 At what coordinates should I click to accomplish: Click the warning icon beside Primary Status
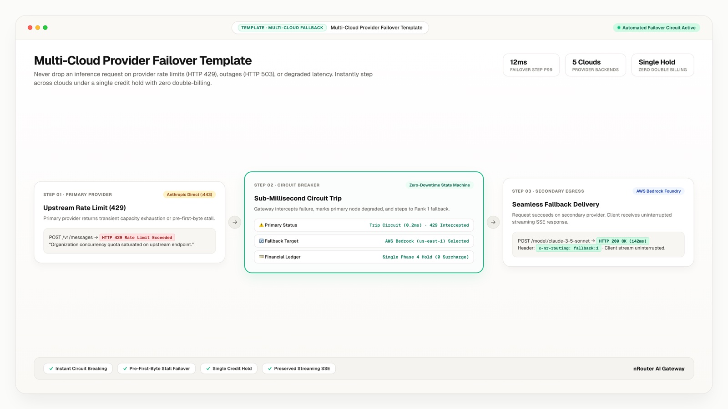point(261,225)
